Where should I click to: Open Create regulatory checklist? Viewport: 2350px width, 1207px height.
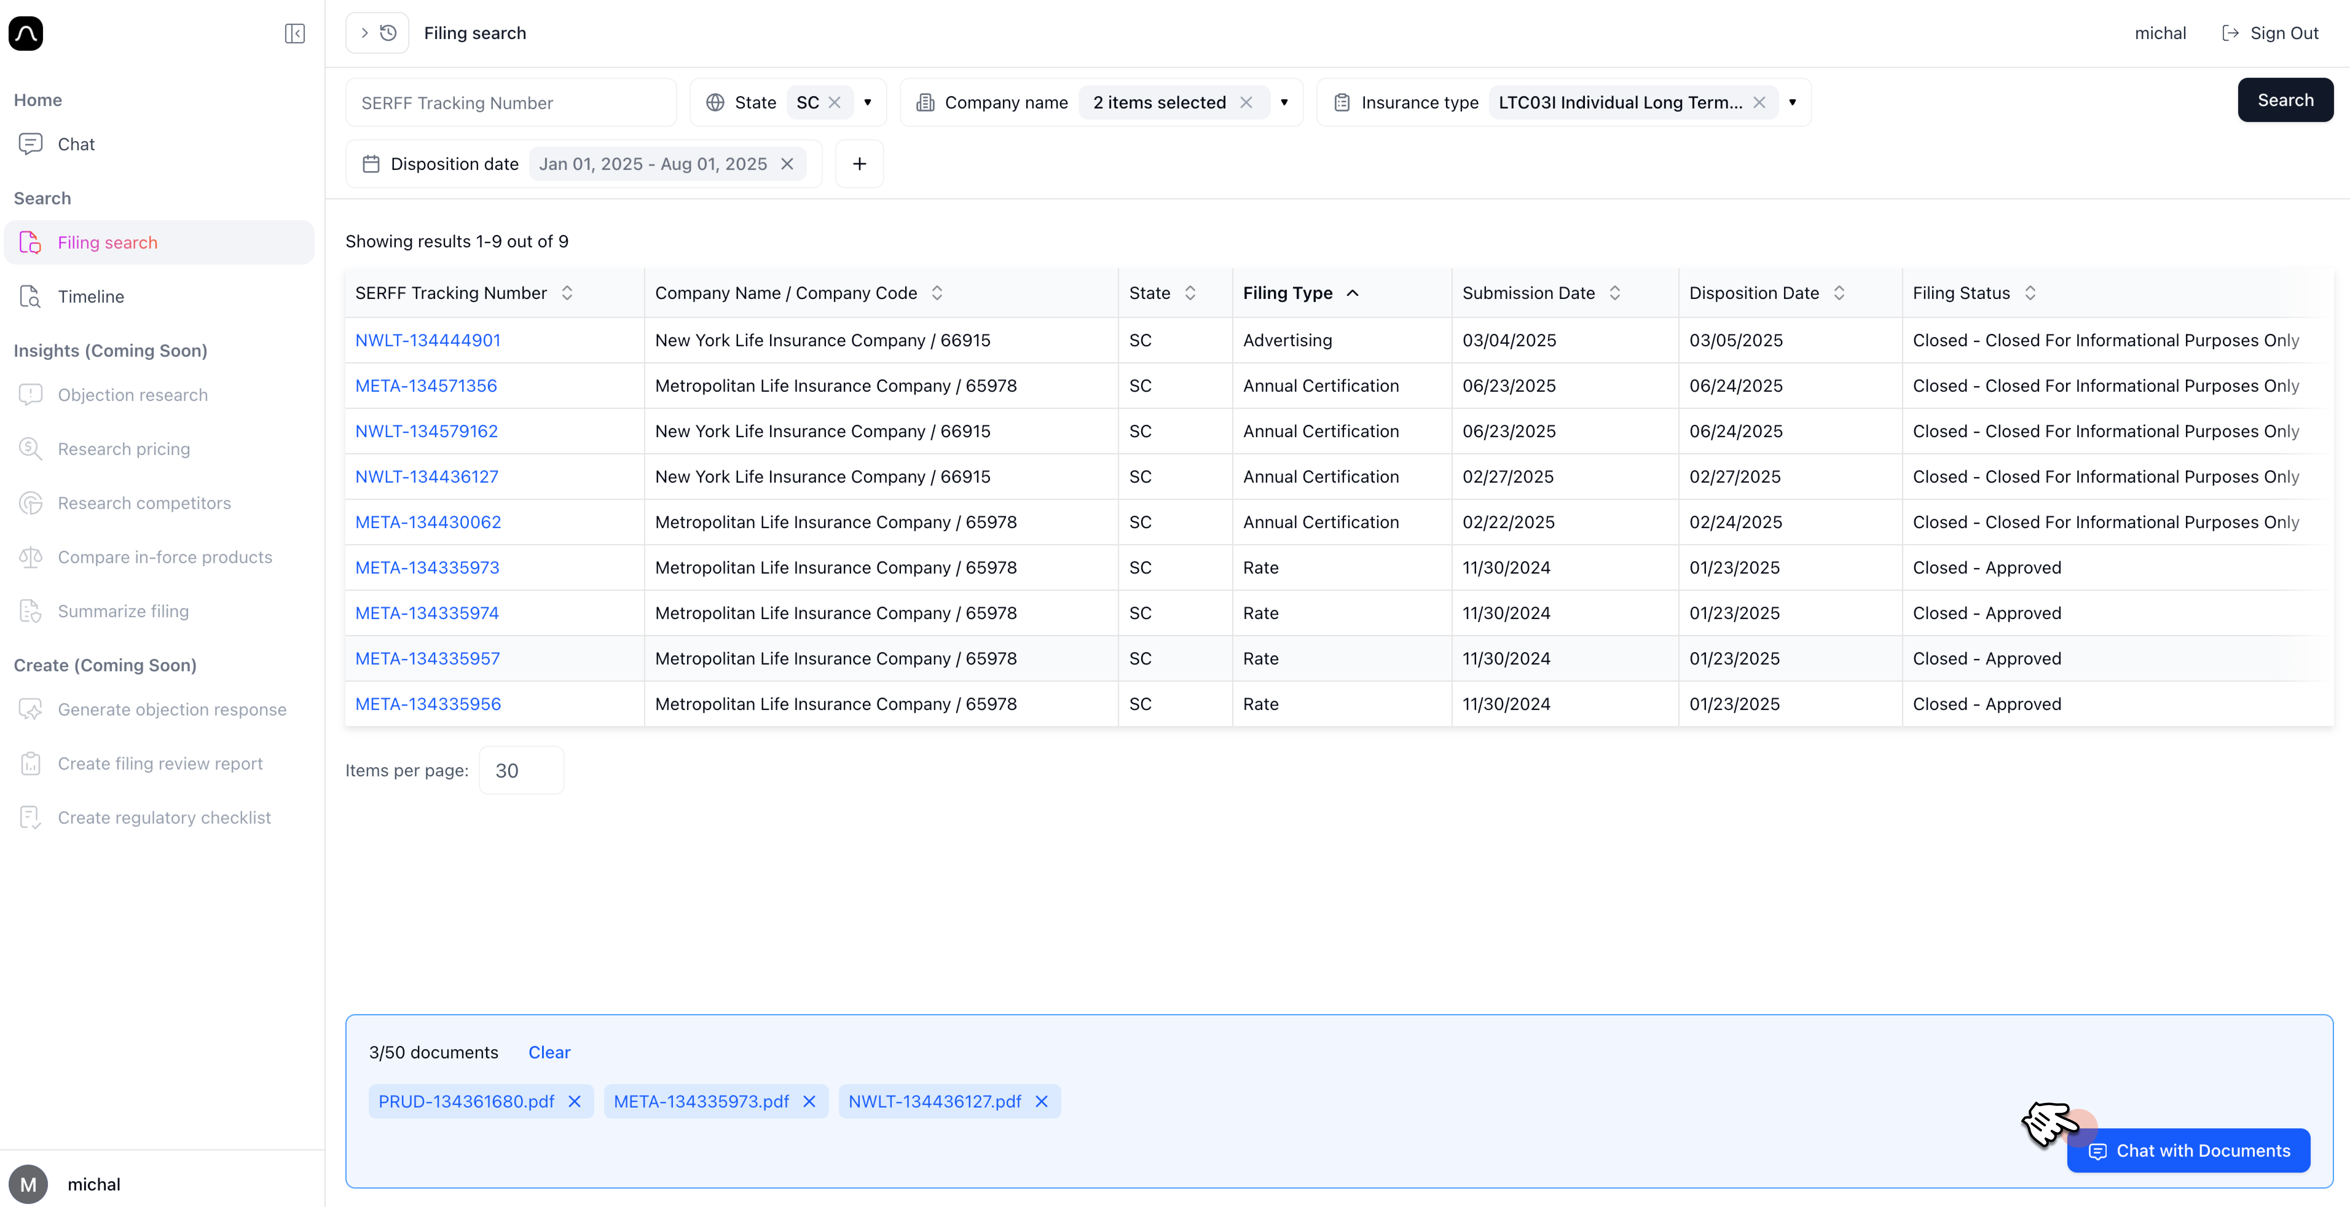164,817
